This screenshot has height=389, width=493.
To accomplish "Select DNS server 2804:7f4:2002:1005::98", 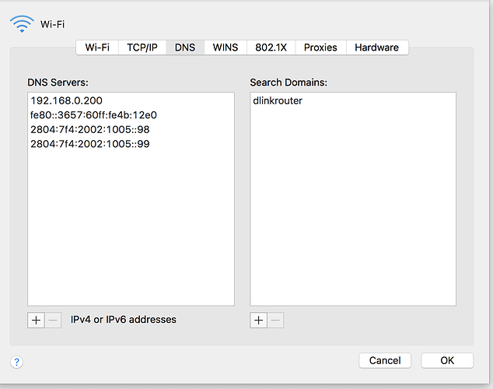I will click(131, 130).
